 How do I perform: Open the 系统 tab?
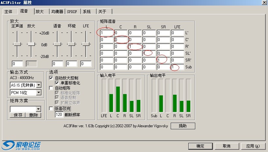tap(88, 11)
